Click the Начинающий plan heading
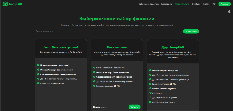 (117, 47)
